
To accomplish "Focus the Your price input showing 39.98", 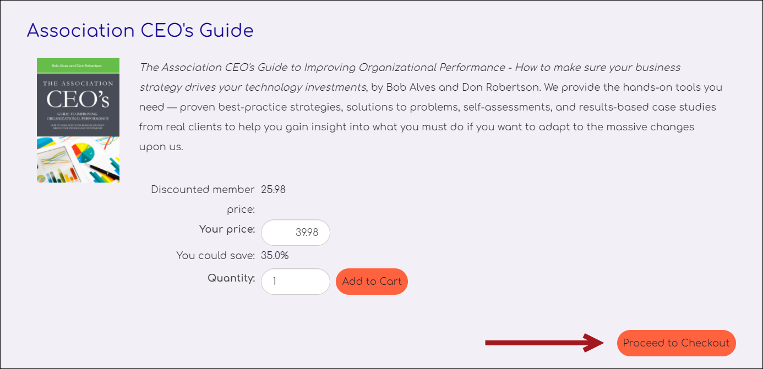I will (296, 233).
